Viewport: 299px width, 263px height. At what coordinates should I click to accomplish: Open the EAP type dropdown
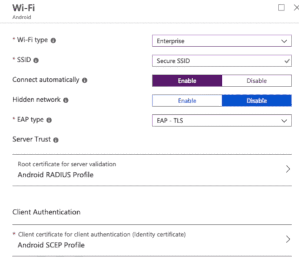click(x=222, y=121)
